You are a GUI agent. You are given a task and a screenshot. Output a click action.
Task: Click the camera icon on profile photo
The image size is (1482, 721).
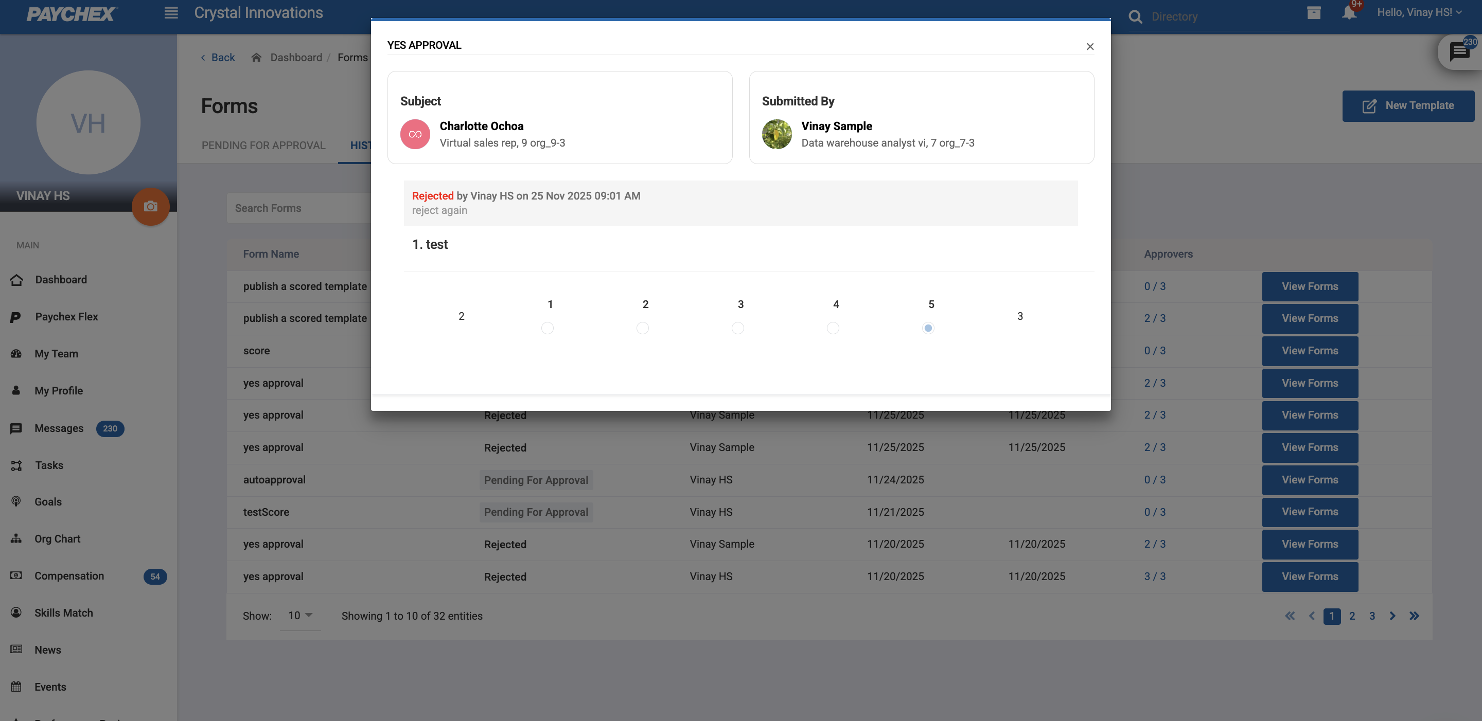click(x=151, y=206)
